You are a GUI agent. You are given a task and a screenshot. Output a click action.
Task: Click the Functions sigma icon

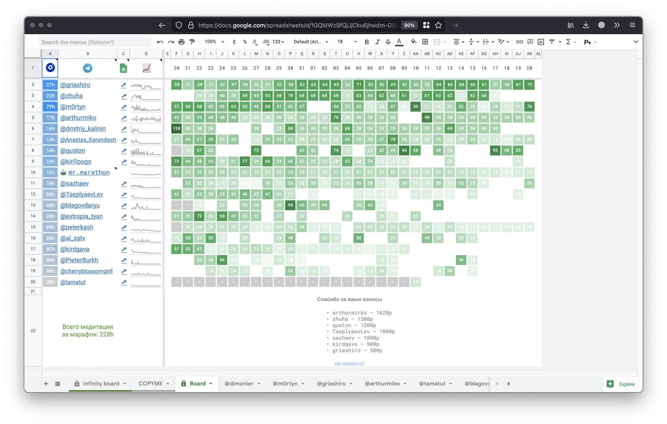pos(568,42)
